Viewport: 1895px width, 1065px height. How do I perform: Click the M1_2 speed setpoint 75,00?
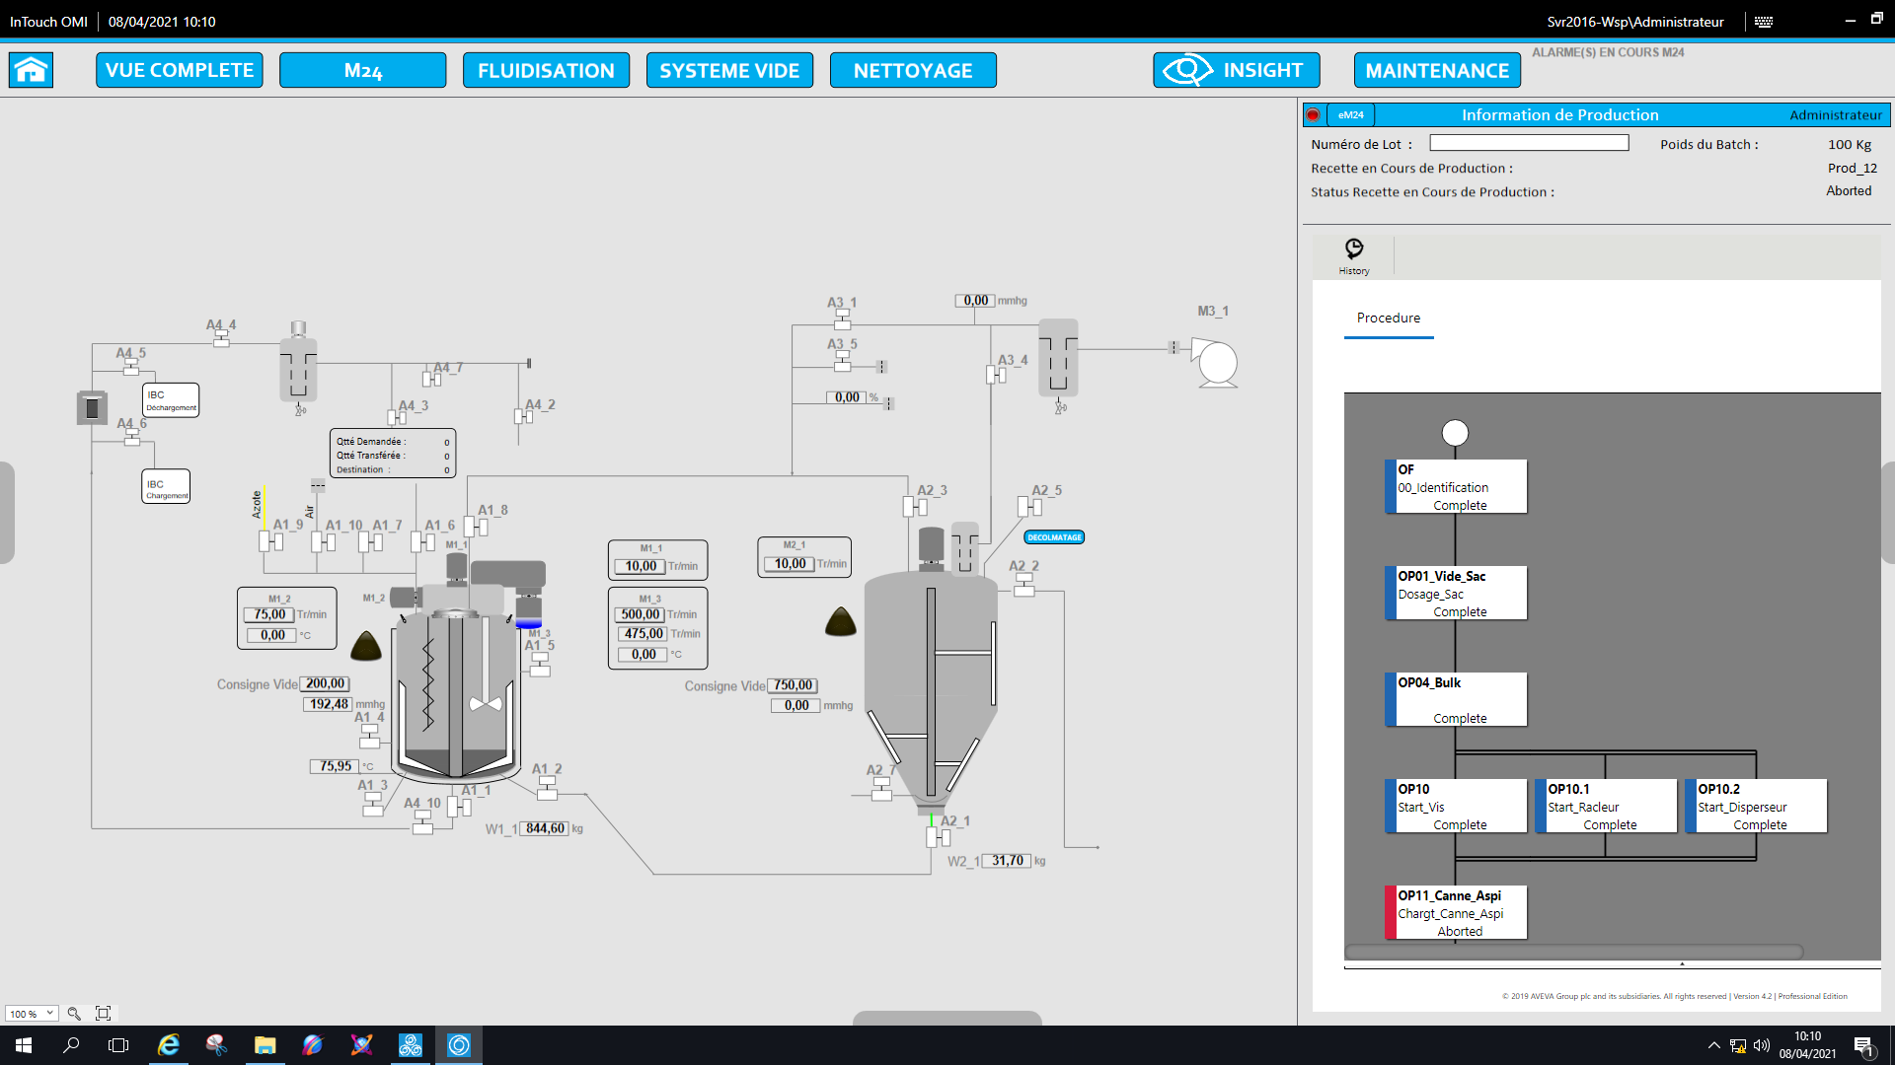(x=269, y=614)
